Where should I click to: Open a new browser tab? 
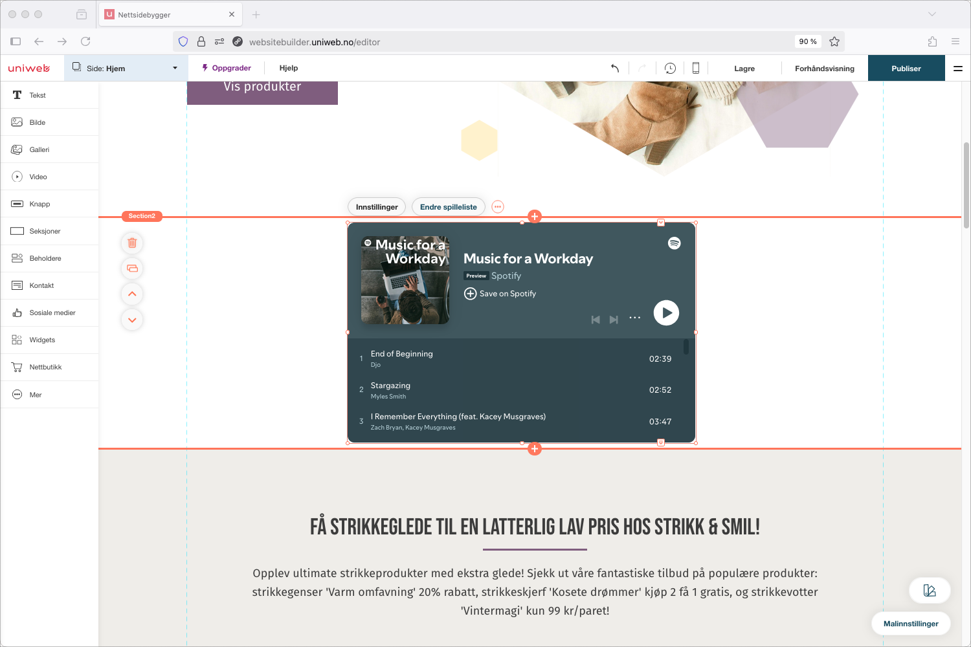256,14
